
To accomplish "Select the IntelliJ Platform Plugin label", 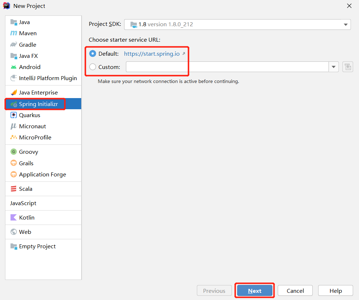I will [x=48, y=78].
